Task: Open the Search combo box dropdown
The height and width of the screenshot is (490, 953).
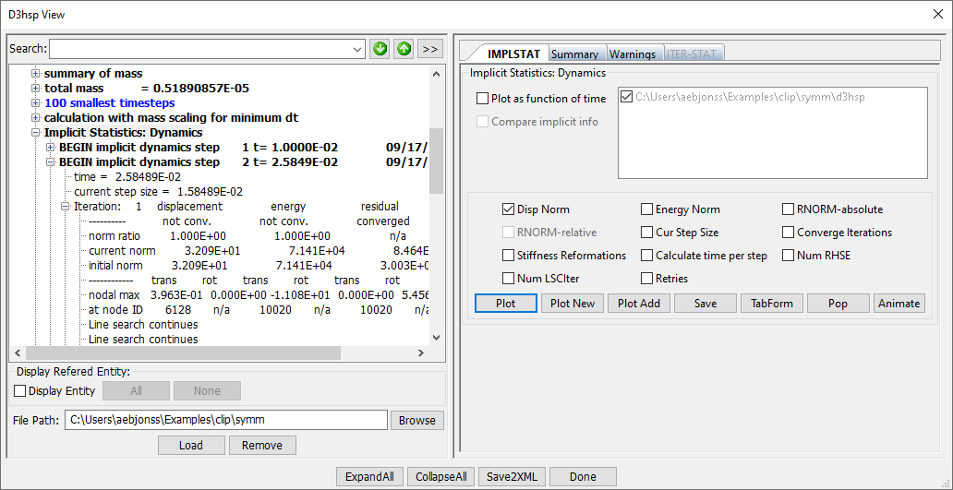Action: pyautogui.click(x=358, y=49)
